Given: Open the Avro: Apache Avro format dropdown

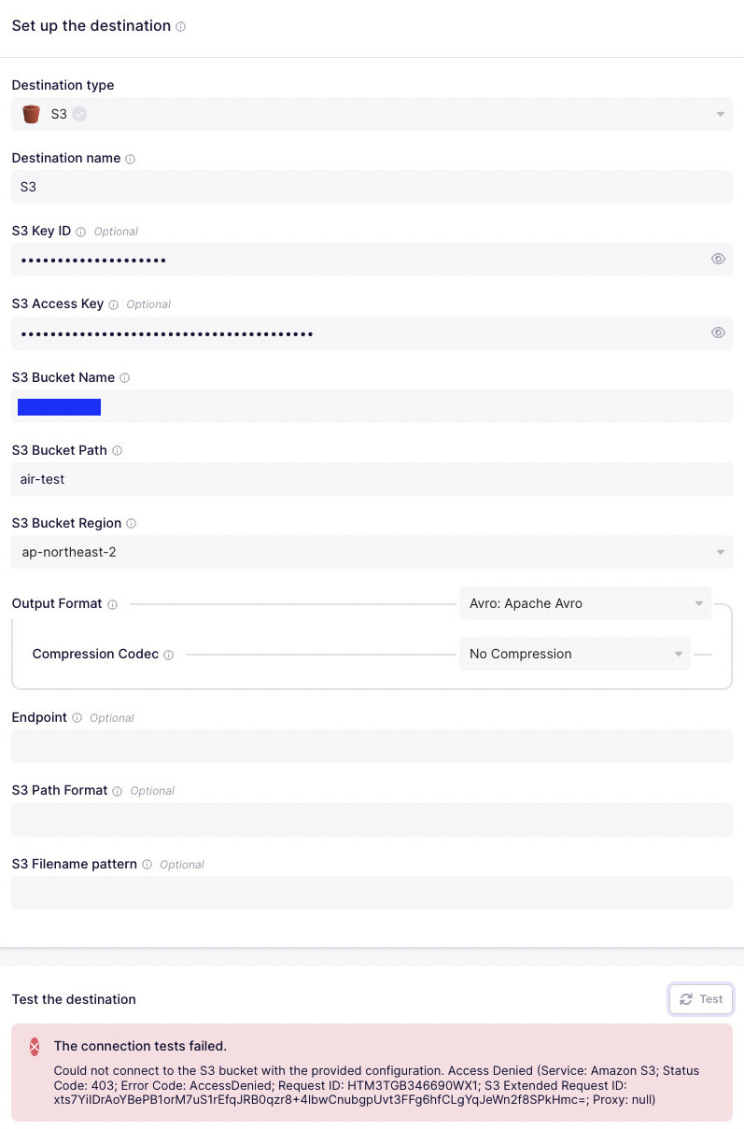Looking at the screenshot, I should point(584,603).
